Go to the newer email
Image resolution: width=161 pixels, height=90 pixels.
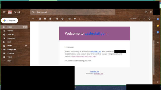click(x=140, y=19)
